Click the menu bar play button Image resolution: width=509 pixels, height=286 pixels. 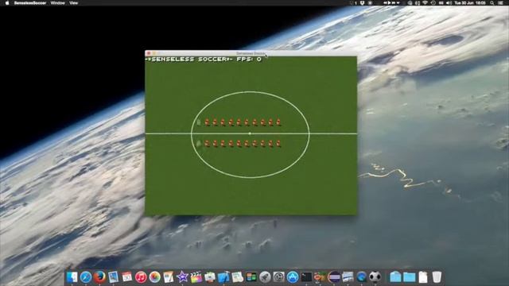click(389, 3)
